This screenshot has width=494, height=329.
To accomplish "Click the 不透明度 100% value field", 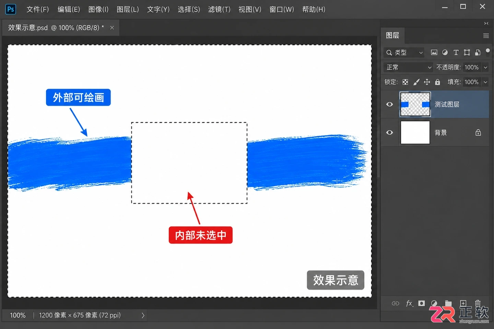I will coord(472,68).
